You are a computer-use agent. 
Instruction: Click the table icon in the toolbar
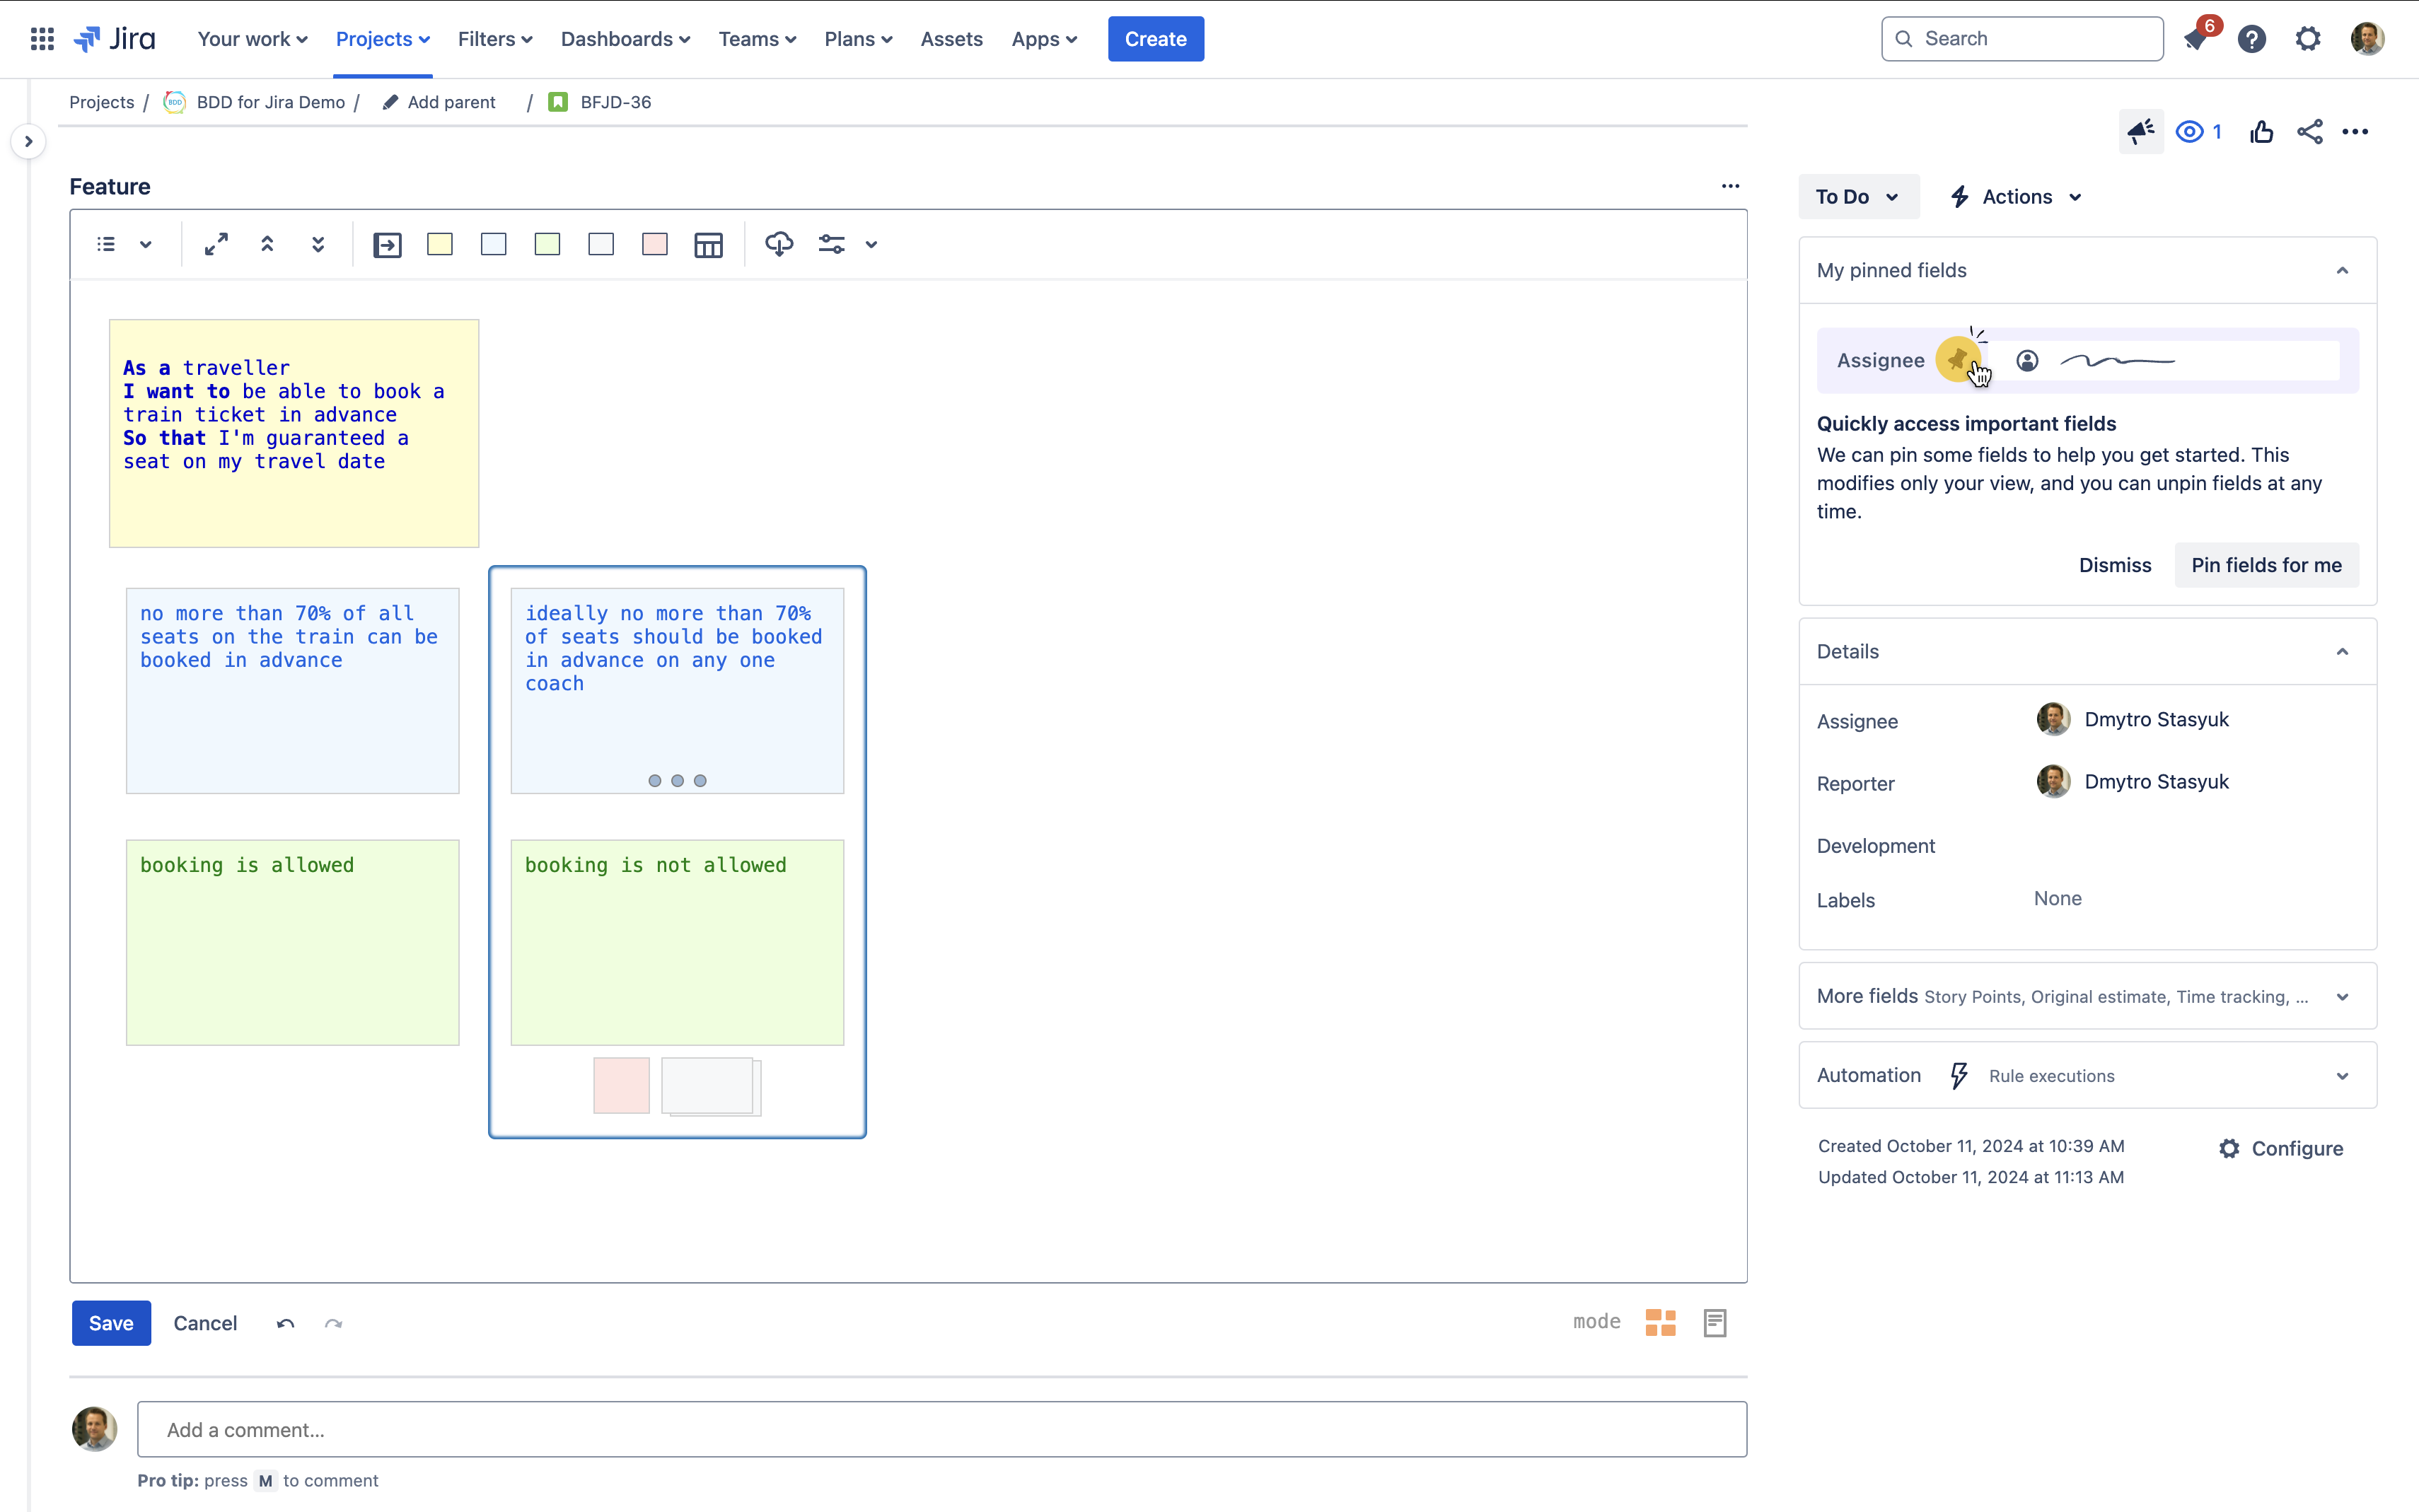709,245
